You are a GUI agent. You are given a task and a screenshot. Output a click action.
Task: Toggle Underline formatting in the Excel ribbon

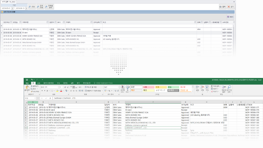(x=47, y=91)
